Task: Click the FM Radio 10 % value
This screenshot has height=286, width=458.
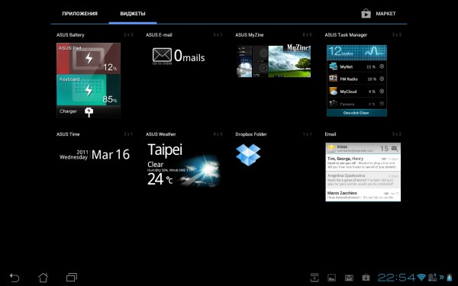Action: (x=372, y=79)
